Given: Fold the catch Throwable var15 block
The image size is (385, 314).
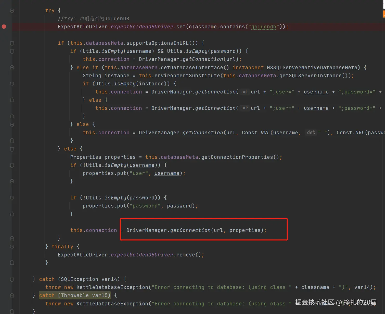Looking at the screenshot, I should [x=12, y=296].
